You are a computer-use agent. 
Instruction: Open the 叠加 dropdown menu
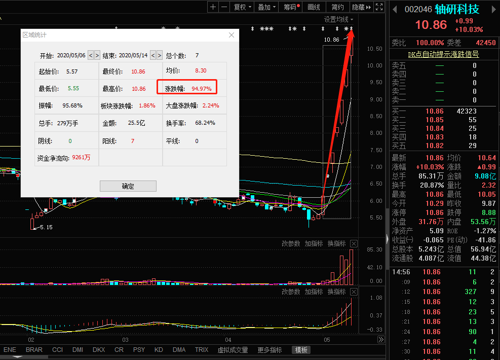pyautogui.click(x=266, y=7)
